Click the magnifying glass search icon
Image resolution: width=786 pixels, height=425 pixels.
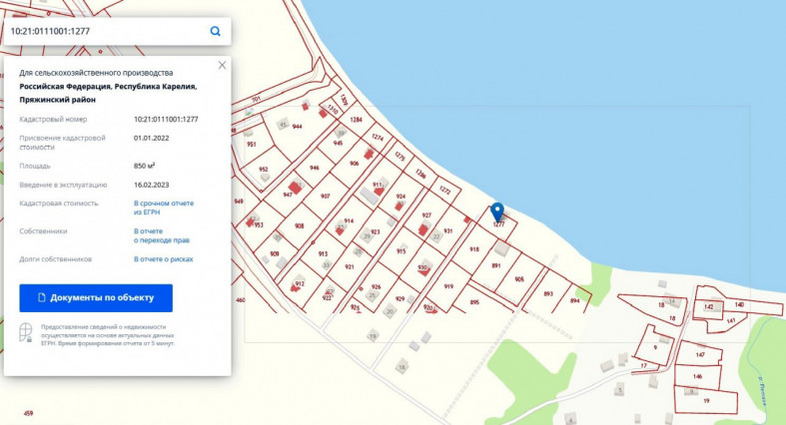pyautogui.click(x=215, y=31)
